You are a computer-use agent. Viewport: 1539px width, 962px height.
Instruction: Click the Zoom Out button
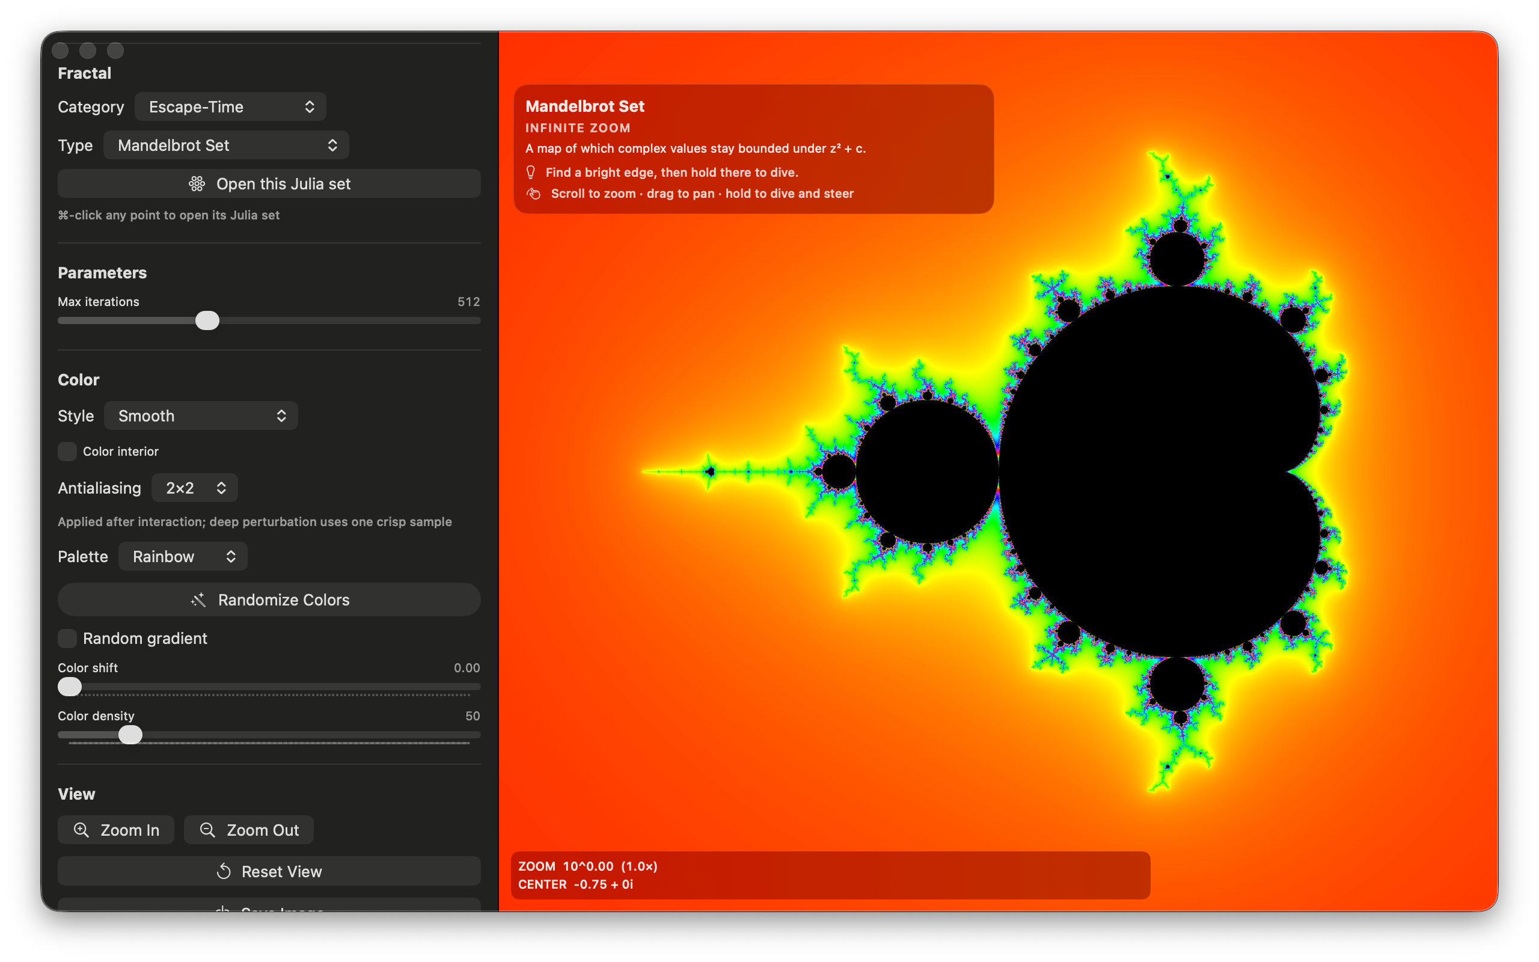pos(249,830)
